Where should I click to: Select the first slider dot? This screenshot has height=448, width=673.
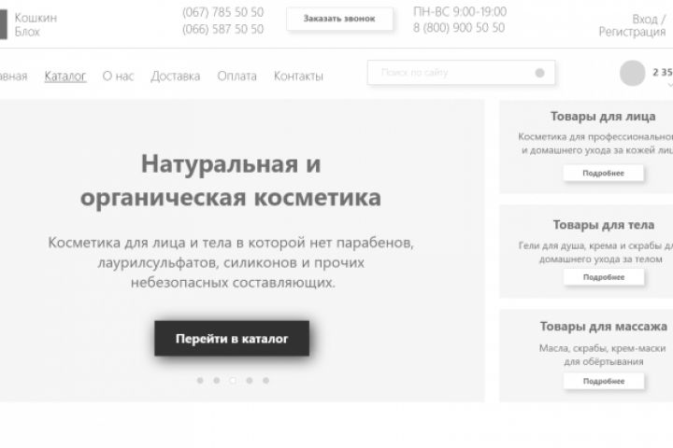200,380
